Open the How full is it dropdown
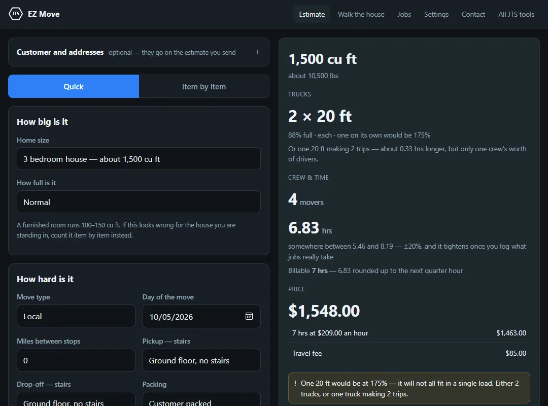This screenshot has width=548, height=406. point(139,202)
